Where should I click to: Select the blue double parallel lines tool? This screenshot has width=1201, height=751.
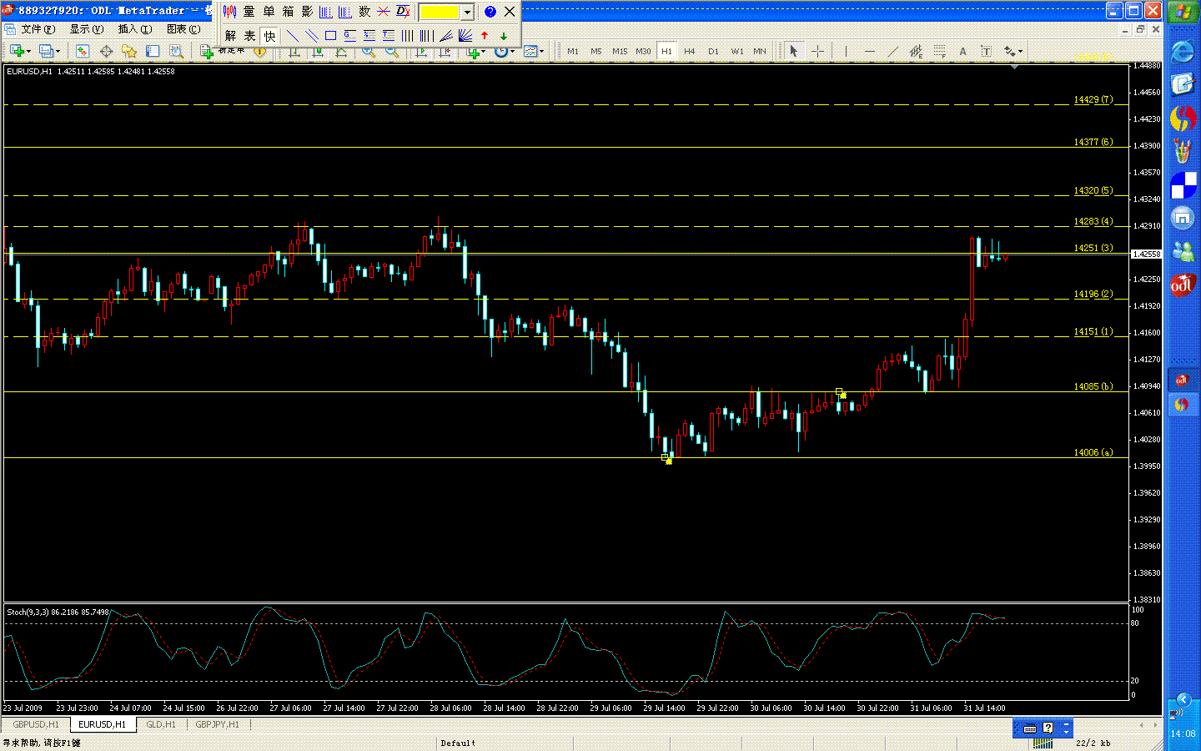[x=311, y=36]
